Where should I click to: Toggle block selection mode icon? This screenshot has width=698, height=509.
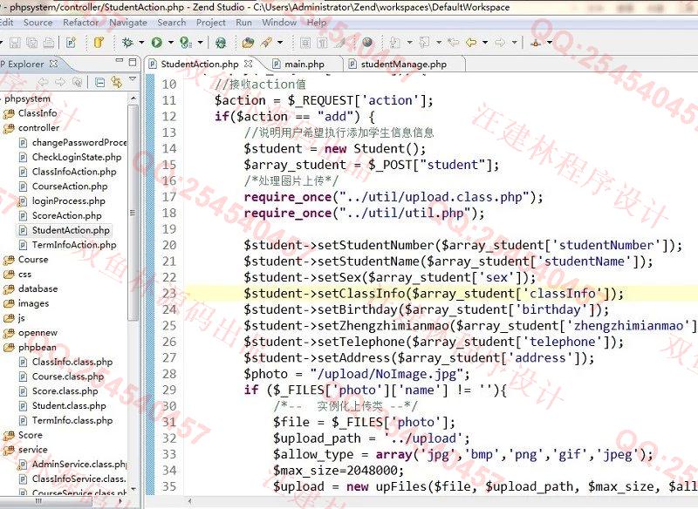click(305, 43)
